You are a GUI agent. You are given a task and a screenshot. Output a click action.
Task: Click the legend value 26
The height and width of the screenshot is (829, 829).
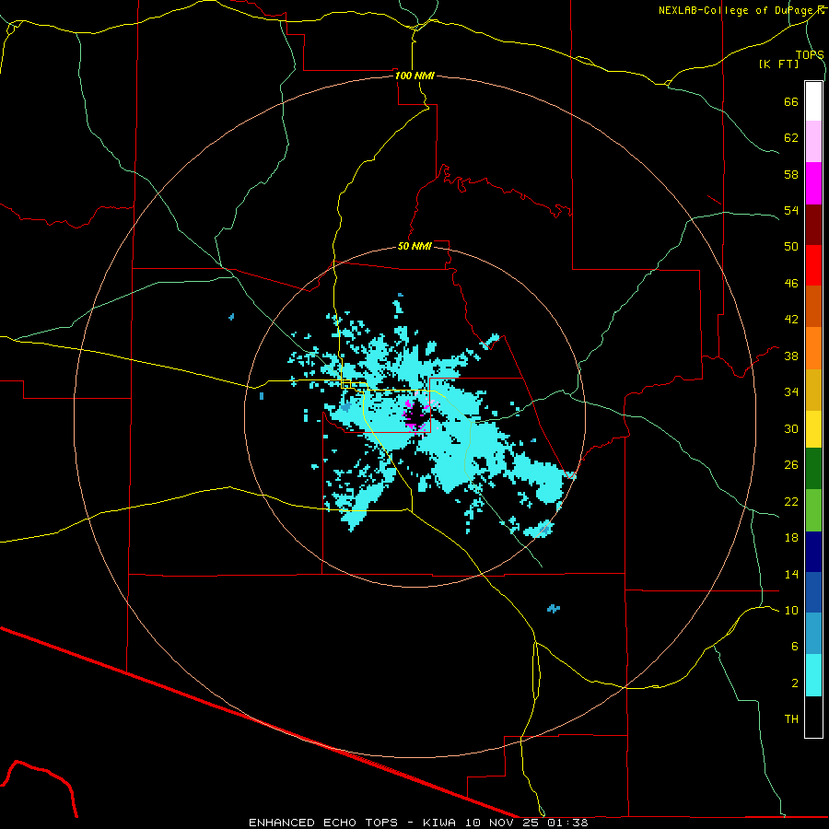pos(791,465)
